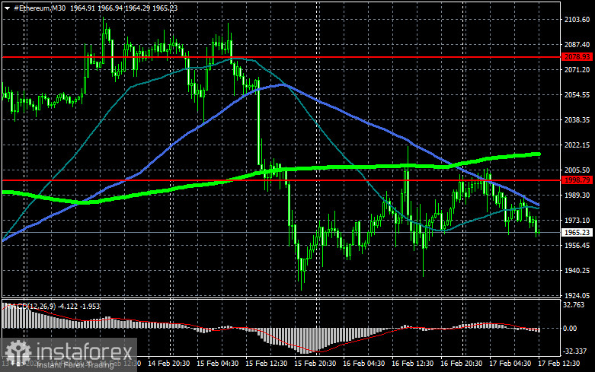This screenshot has height=372, width=595.
Task: Click the OHLC values 1964.91 1966.94 text
Action: [x=97, y=8]
